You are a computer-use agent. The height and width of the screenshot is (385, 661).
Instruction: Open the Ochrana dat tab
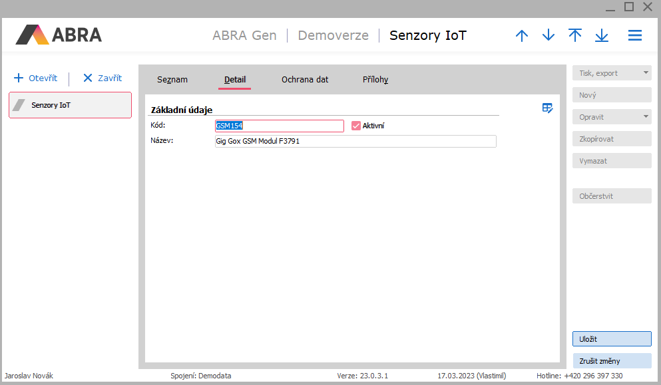coord(305,80)
